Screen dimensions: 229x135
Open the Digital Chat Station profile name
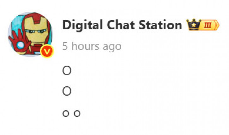tap(122, 25)
